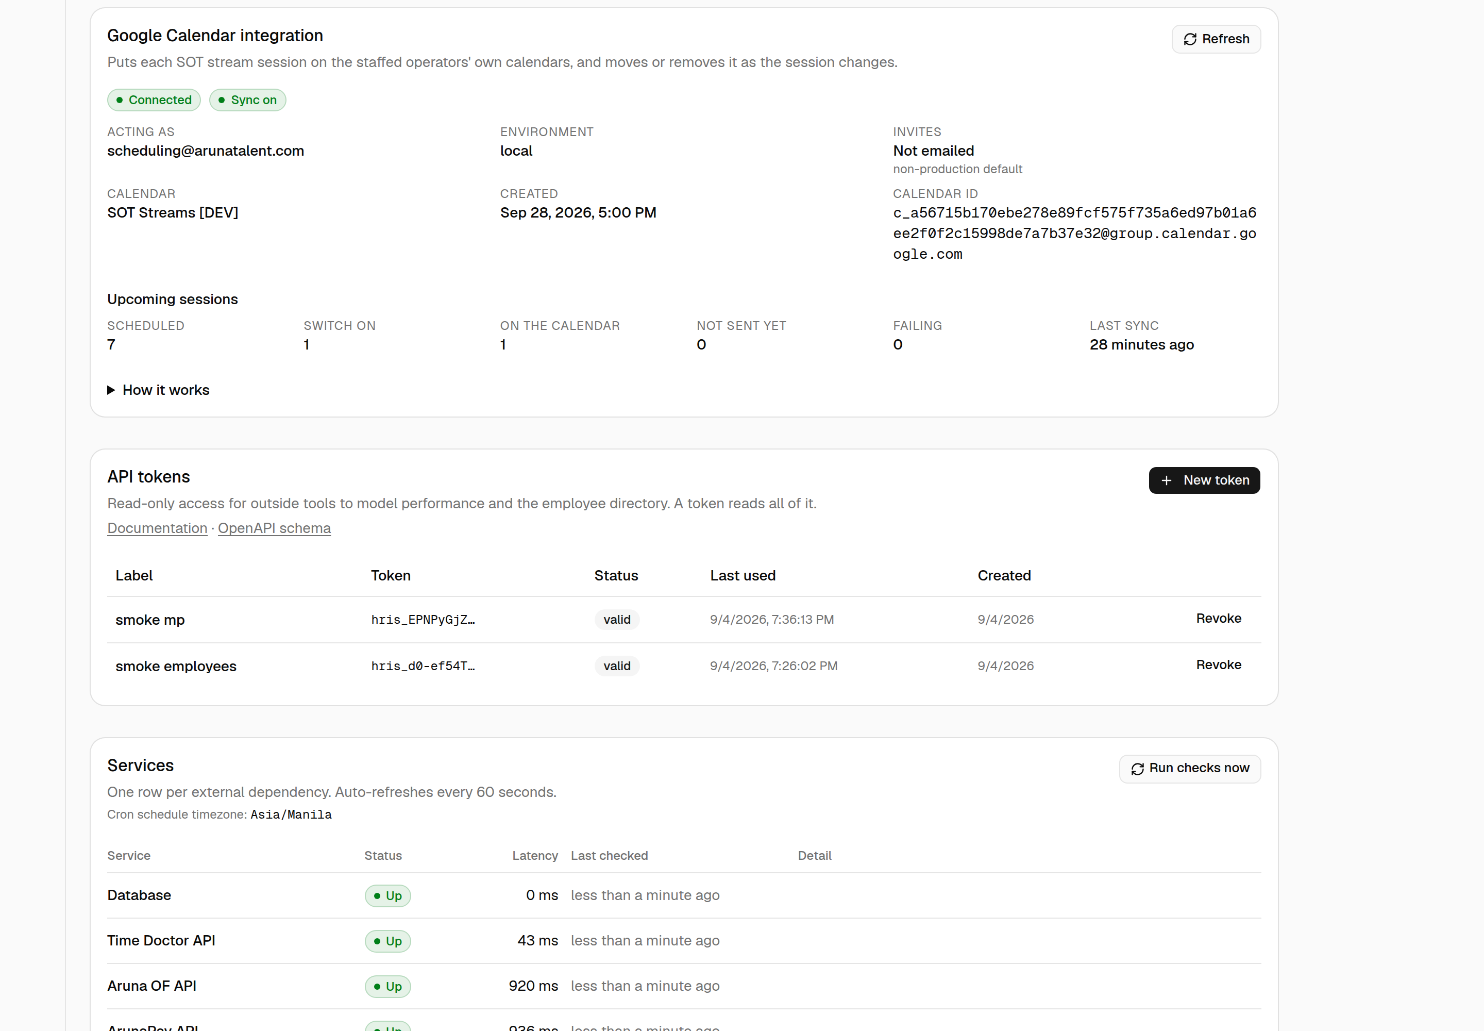Click the Created column header in tokens table
This screenshot has width=1484, height=1031.
pos(1004,576)
